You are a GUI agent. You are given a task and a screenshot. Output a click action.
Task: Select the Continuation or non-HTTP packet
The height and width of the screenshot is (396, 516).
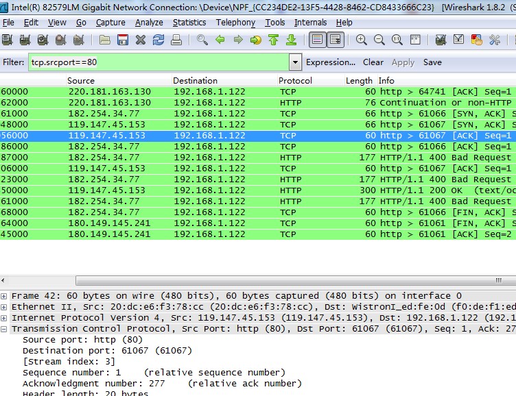258,103
